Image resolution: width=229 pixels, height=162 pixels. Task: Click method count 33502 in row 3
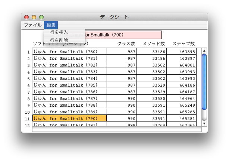(x=151, y=65)
